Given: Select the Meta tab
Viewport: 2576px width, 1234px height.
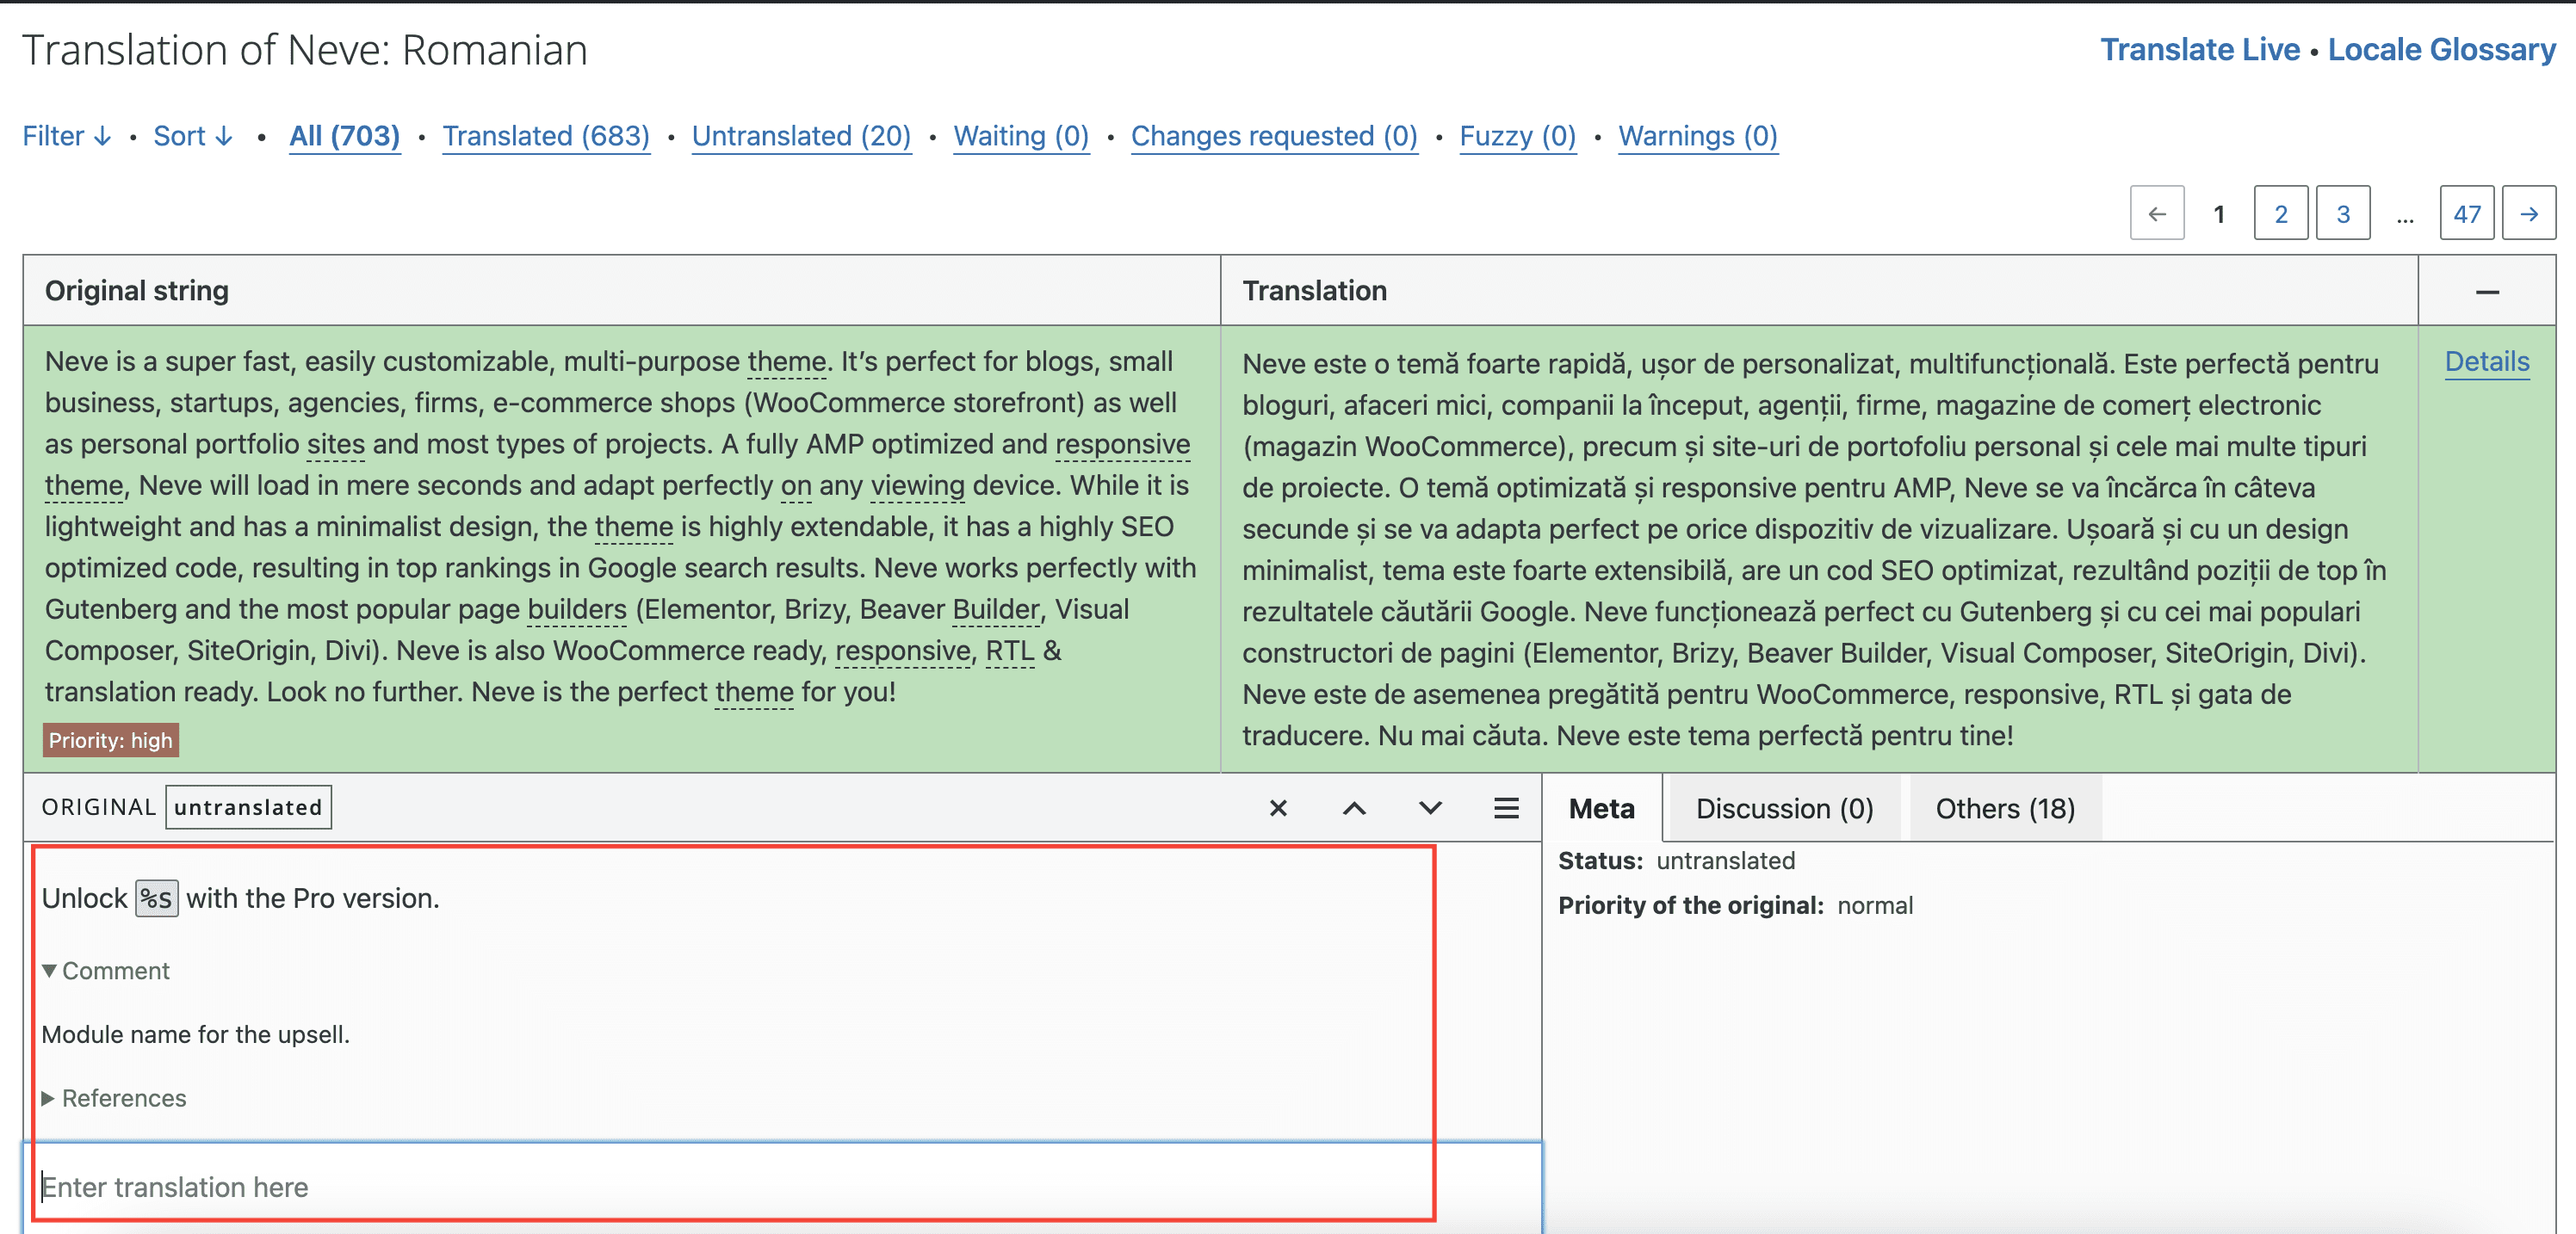Looking at the screenshot, I should (1601, 808).
